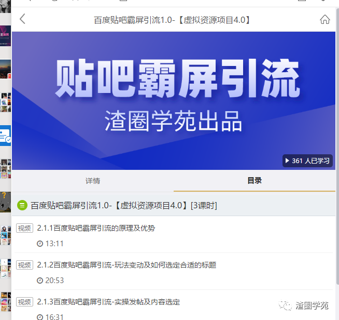Select the 目录 tab
This screenshot has width=339, height=320.
tap(255, 181)
